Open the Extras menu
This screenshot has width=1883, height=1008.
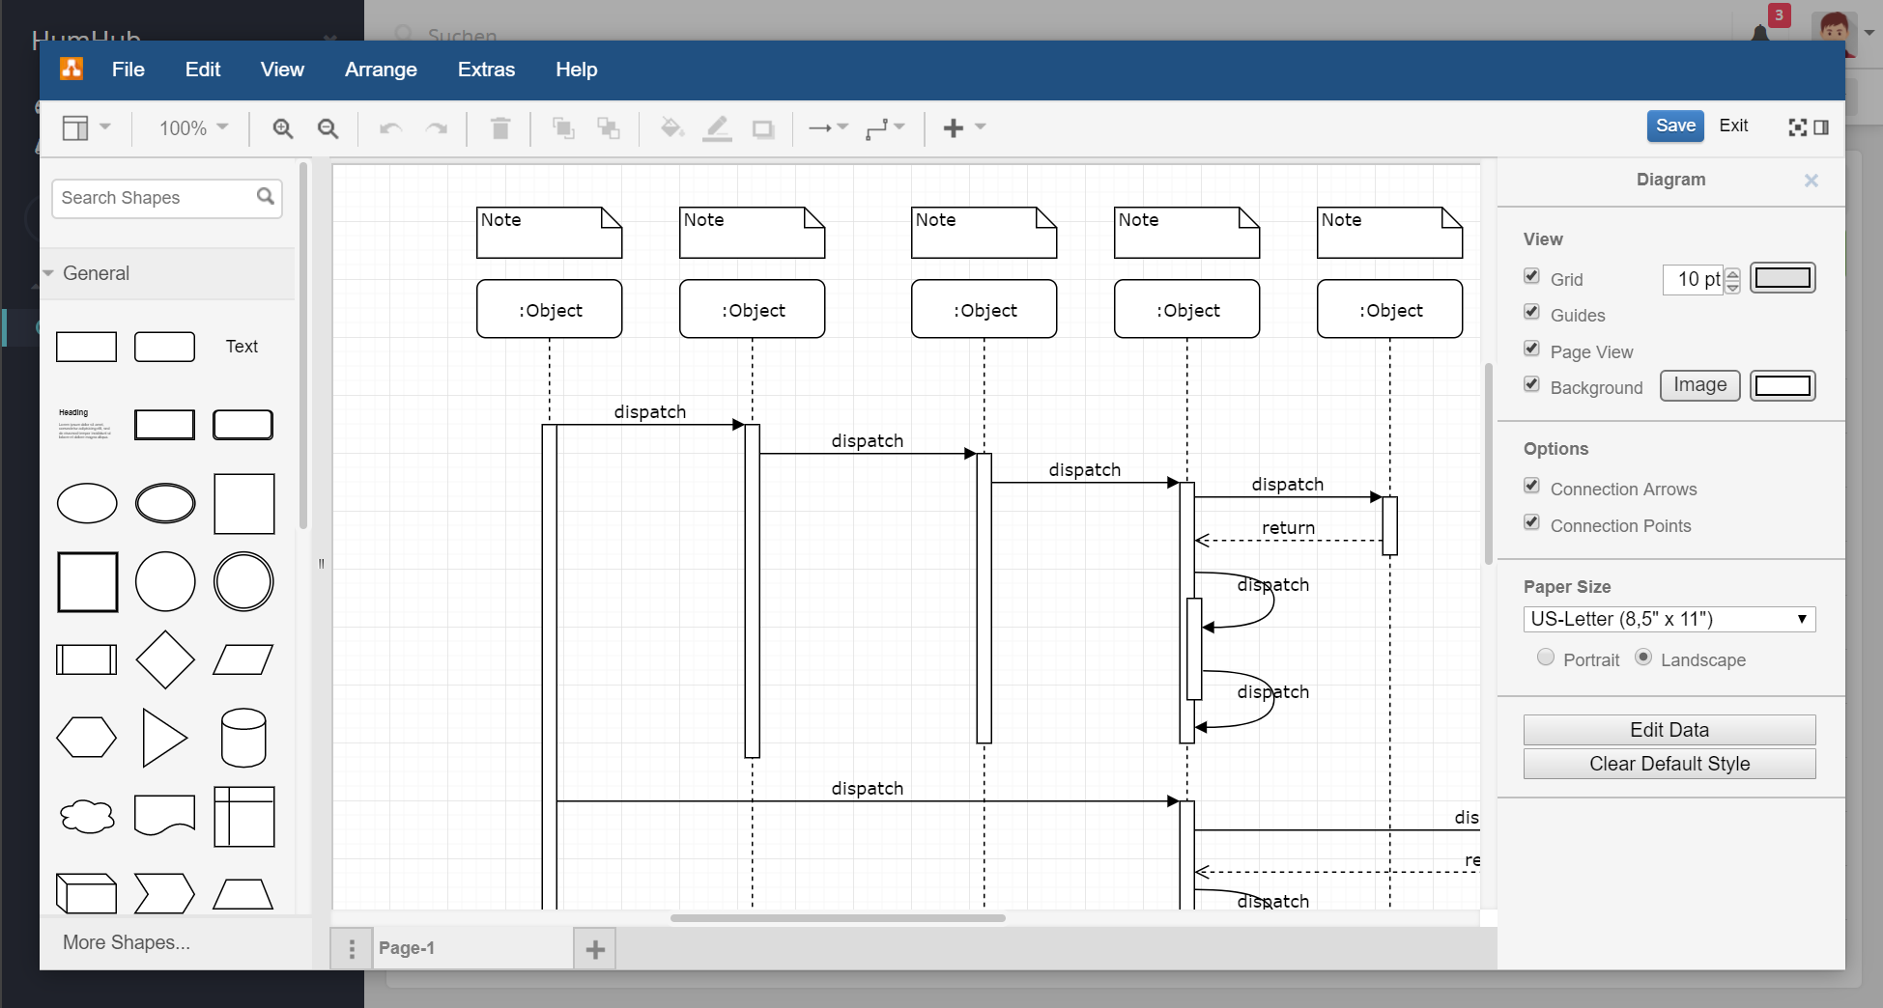486,70
